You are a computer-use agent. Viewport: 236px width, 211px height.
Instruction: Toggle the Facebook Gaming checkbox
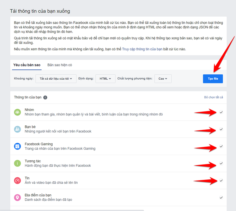pos(221,146)
